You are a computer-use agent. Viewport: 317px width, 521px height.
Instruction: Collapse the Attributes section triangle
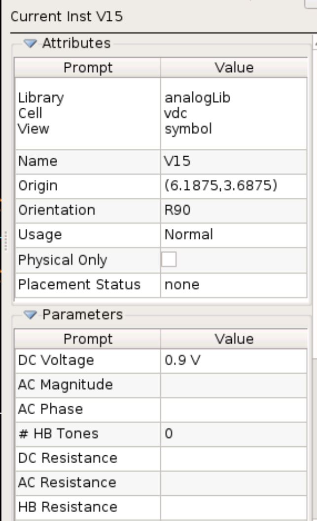pos(30,43)
